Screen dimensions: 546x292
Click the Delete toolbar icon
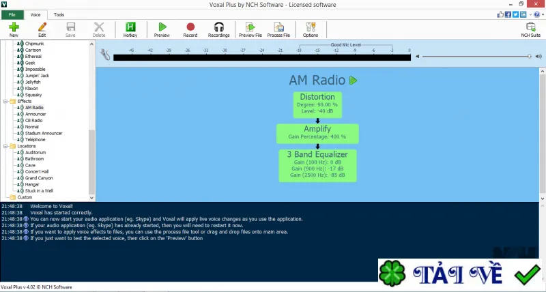[x=99, y=29]
